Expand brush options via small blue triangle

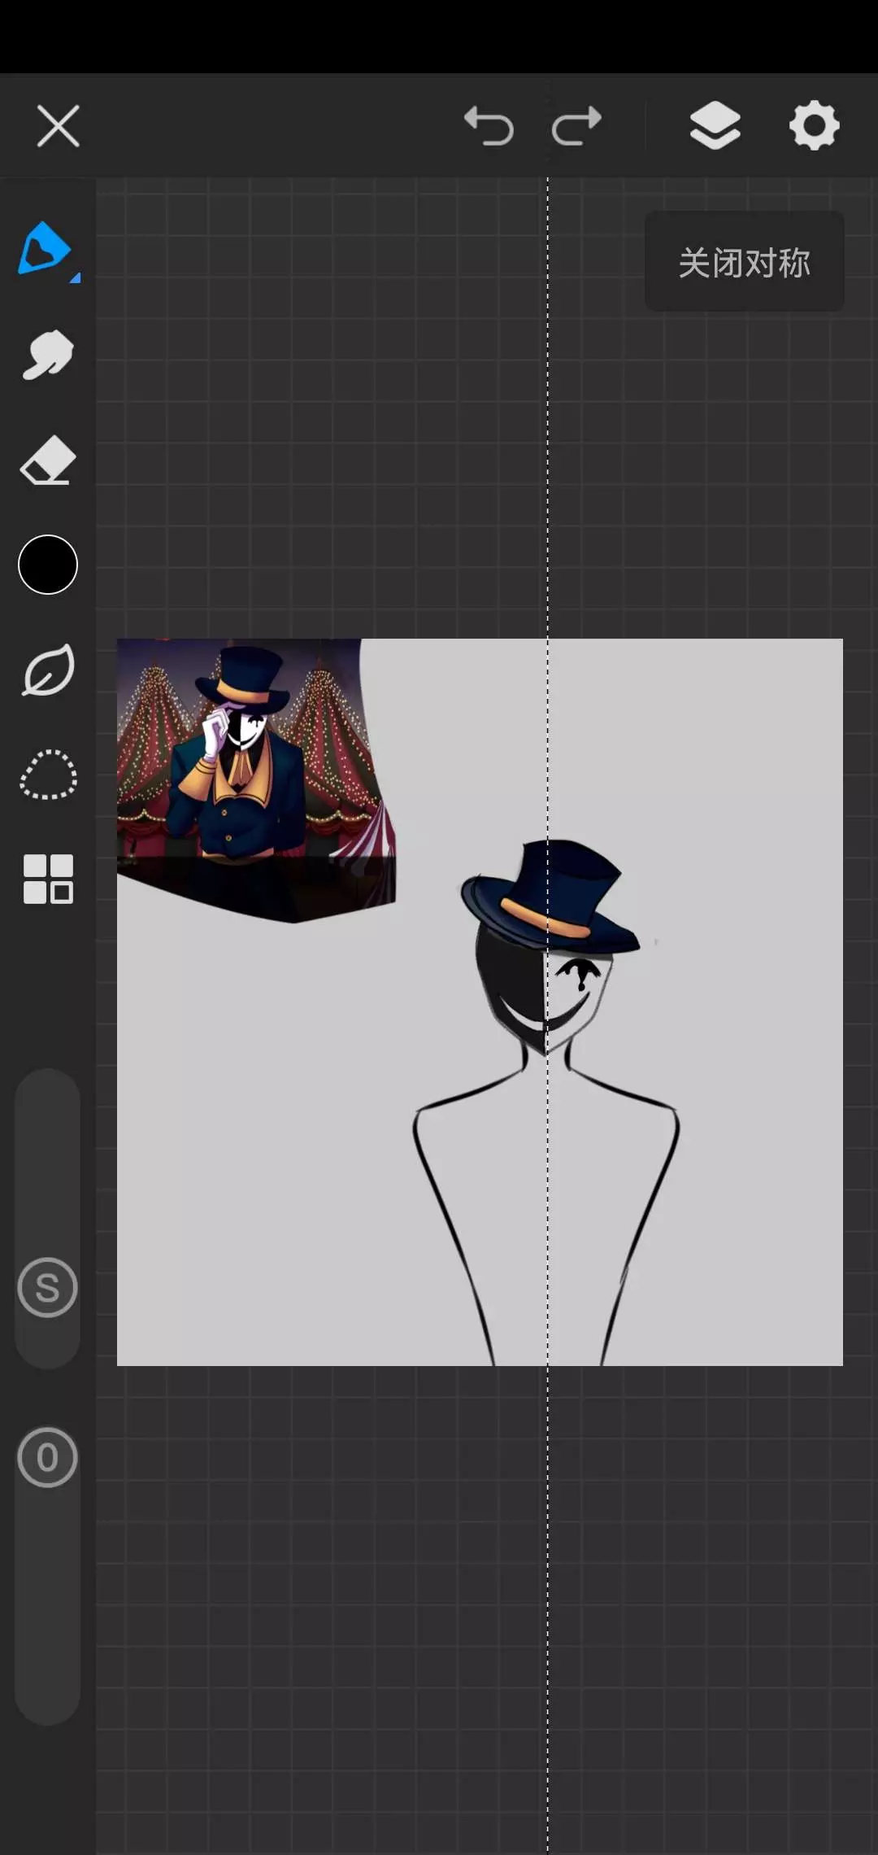click(75, 278)
